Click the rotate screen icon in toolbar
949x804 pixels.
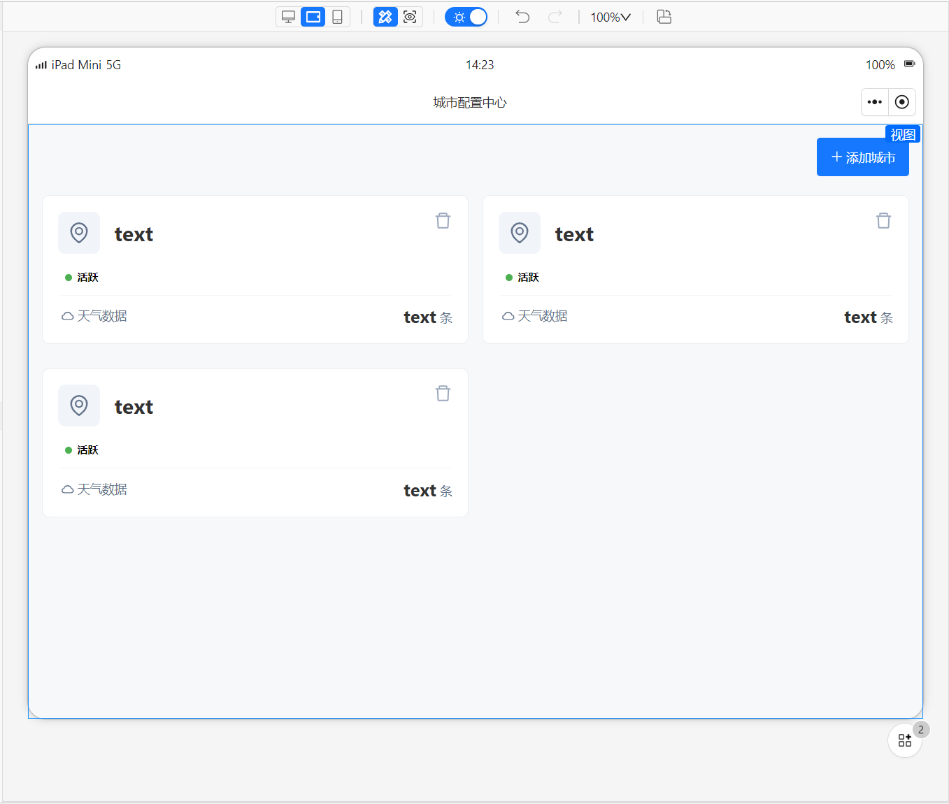[x=664, y=17]
